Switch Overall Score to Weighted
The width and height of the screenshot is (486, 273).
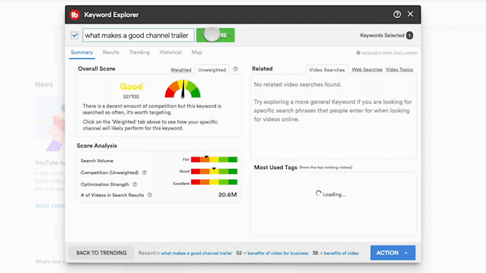tap(181, 70)
